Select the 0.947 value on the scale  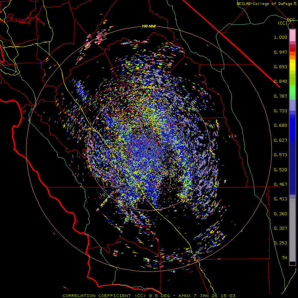280,52
